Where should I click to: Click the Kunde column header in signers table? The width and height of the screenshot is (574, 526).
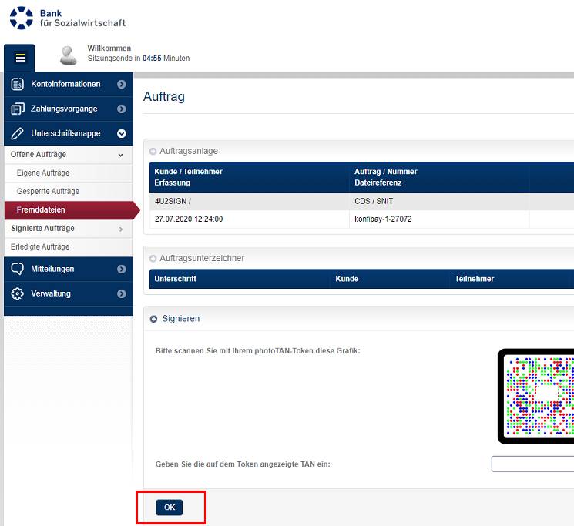pyautogui.click(x=347, y=279)
